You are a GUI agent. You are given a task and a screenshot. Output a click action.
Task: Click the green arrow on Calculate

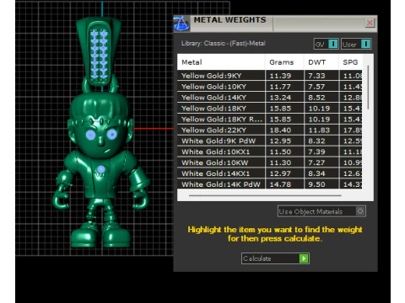click(304, 258)
